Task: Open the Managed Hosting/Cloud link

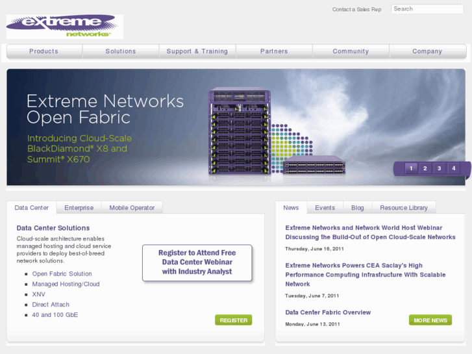Action: click(x=66, y=284)
